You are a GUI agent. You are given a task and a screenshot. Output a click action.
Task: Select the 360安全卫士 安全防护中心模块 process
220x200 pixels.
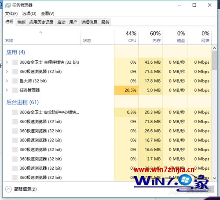(x=49, y=112)
